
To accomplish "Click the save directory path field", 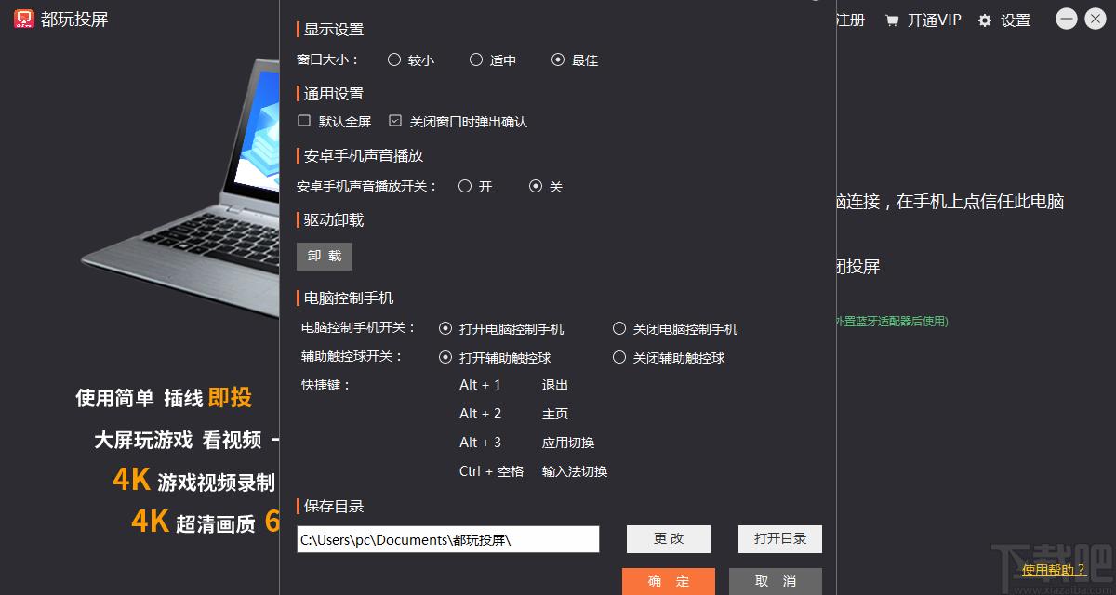I will pos(448,539).
